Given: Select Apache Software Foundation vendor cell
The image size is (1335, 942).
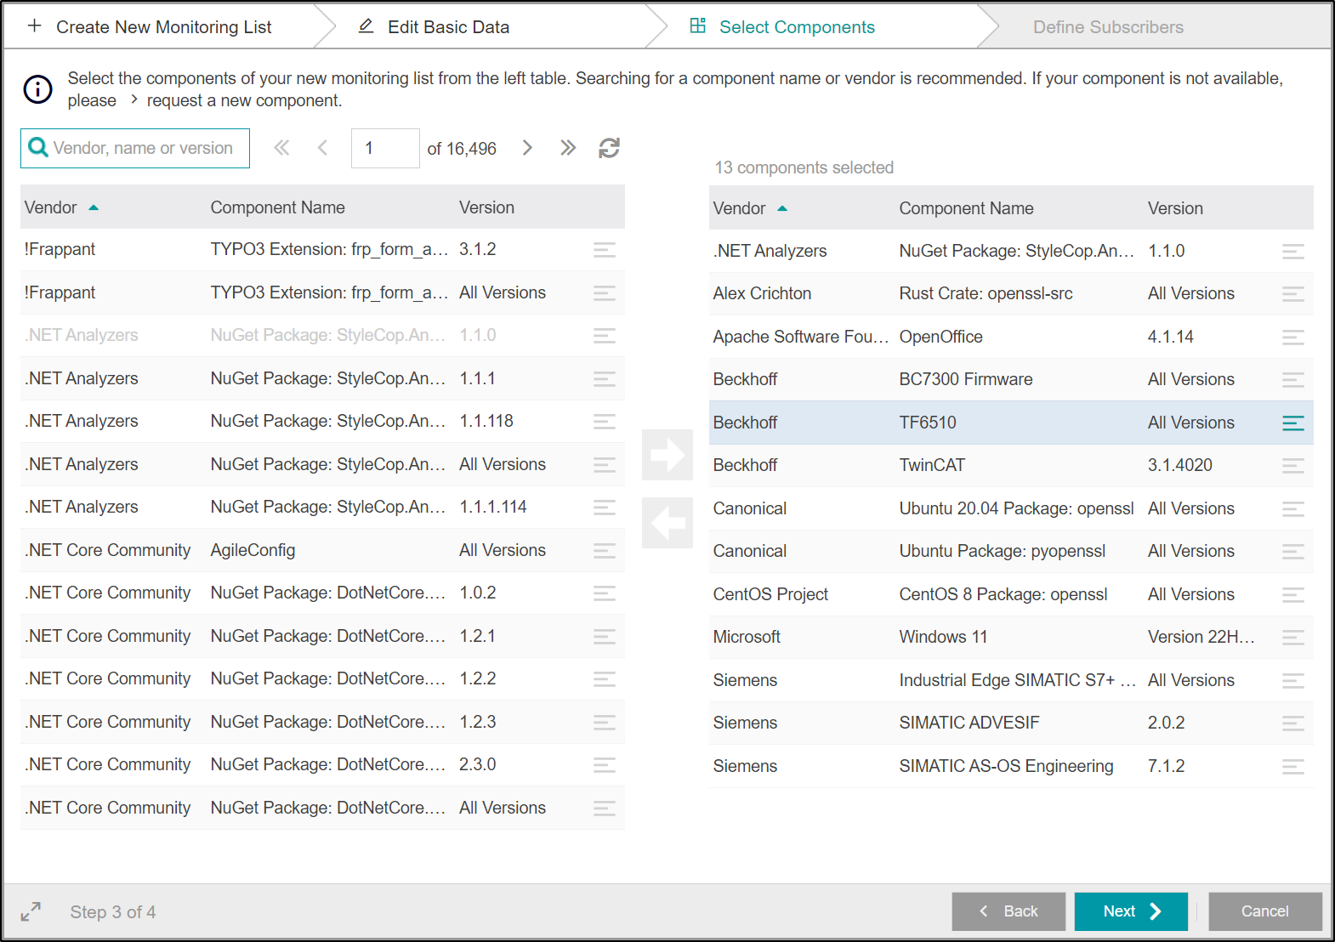Looking at the screenshot, I should tap(801, 337).
